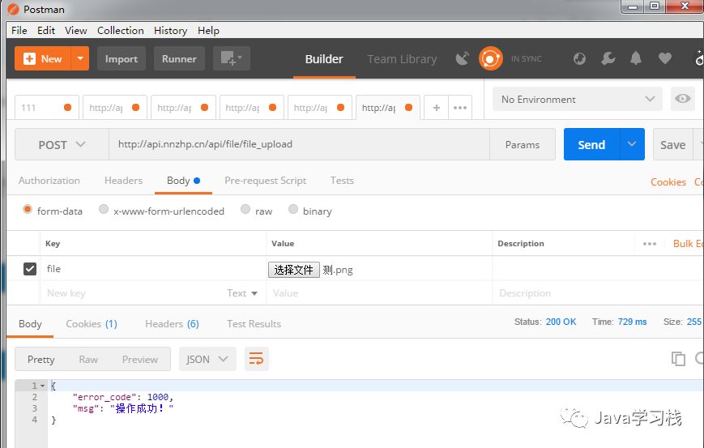704x448 pixels.
Task: Open the Authorization tab
Action: (x=49, y=181)
